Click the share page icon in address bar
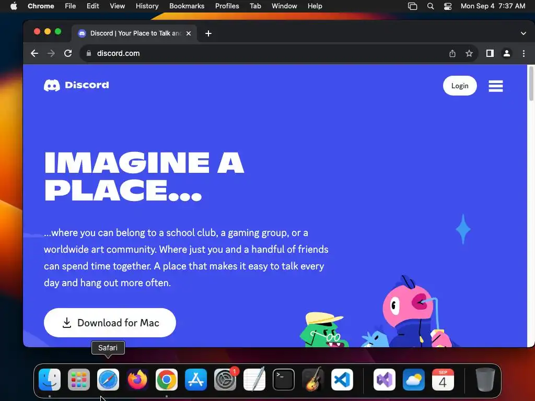Image resolution: width=535 pixels, height=401 pixels. (452, 53)
